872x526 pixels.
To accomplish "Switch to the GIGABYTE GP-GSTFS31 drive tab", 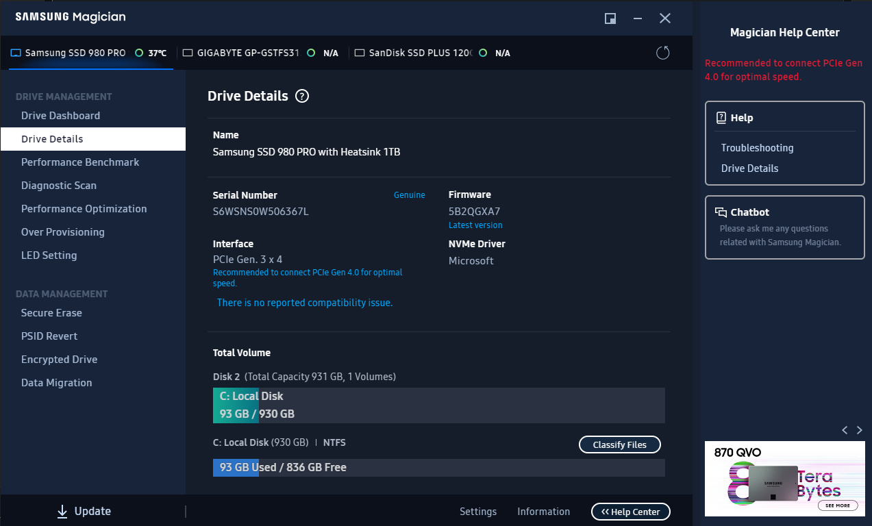I will click(260, 53).
